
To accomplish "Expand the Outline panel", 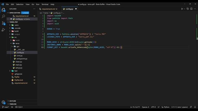I will pos(8,101).
